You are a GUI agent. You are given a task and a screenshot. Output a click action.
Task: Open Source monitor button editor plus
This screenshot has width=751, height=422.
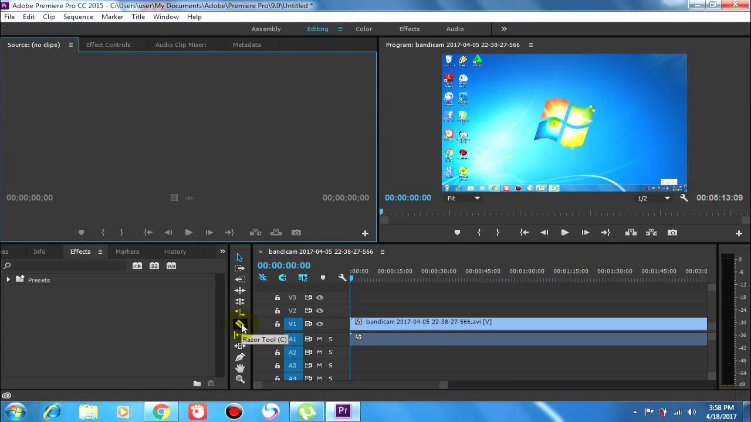point(365,233)
